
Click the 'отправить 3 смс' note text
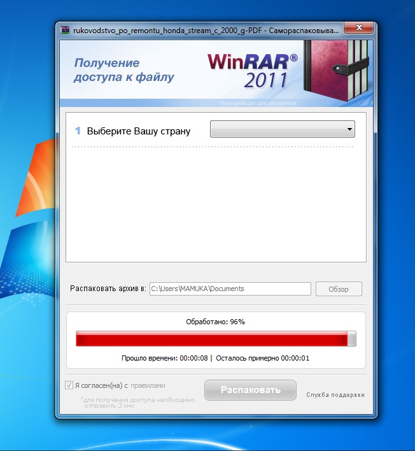(109, 406)
